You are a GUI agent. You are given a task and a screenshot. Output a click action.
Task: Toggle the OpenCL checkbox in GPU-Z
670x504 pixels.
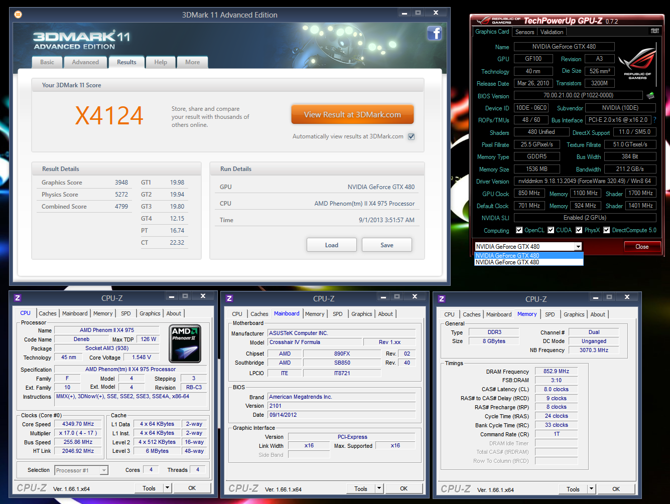click(519, 230)
